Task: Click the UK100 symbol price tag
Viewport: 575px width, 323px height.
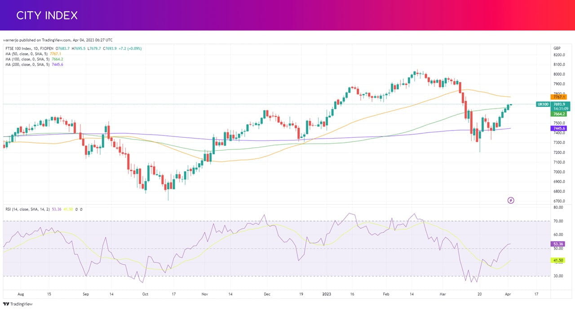Action: pyautogui.click(x=543, y=104)
